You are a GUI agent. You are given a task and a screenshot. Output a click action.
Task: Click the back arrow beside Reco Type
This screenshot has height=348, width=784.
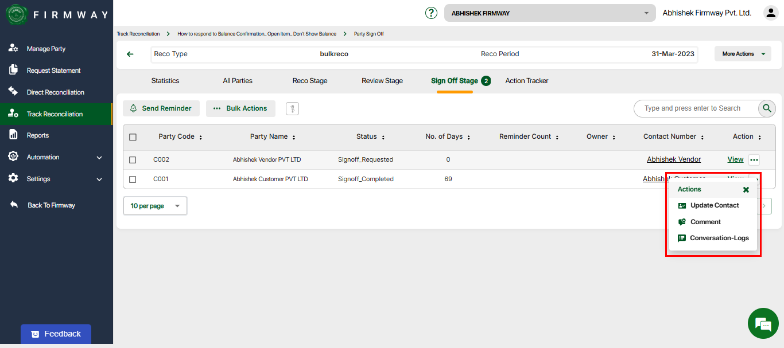[x=130, y=54]
